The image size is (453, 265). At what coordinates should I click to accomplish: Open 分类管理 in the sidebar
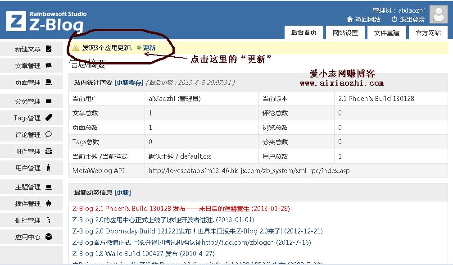[32, 101]
